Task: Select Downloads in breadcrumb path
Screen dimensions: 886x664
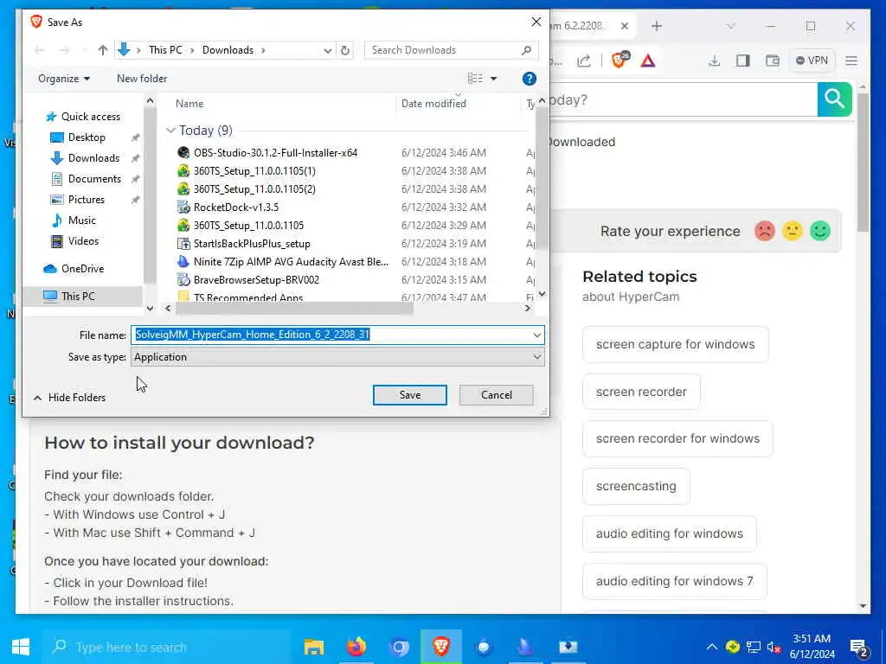Action: tap(228, 50)
